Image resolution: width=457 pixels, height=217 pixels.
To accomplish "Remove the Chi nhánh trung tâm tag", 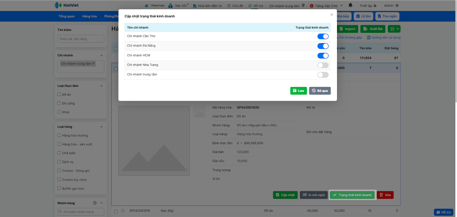I will click(93, 63).
